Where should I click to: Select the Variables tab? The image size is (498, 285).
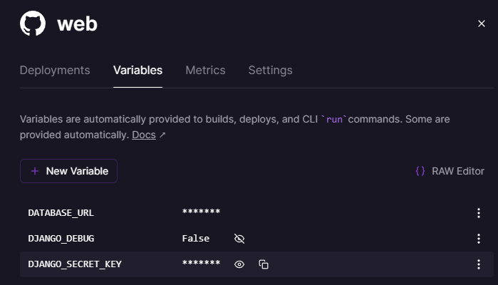click(x=138, y=70)
